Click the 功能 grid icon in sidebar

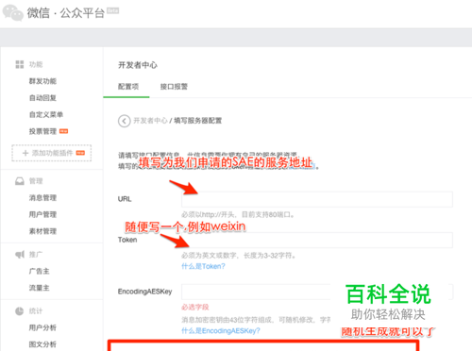tap(20, 64)
